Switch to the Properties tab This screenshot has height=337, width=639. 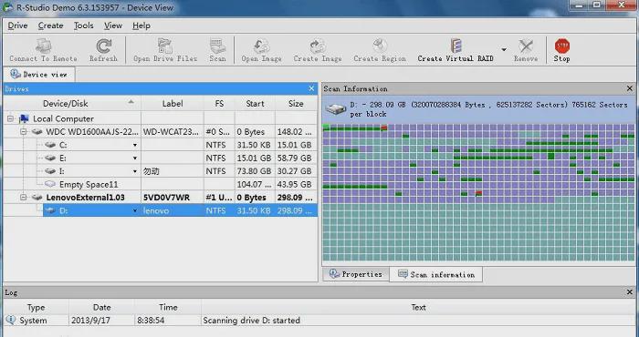tap(356, 274)
